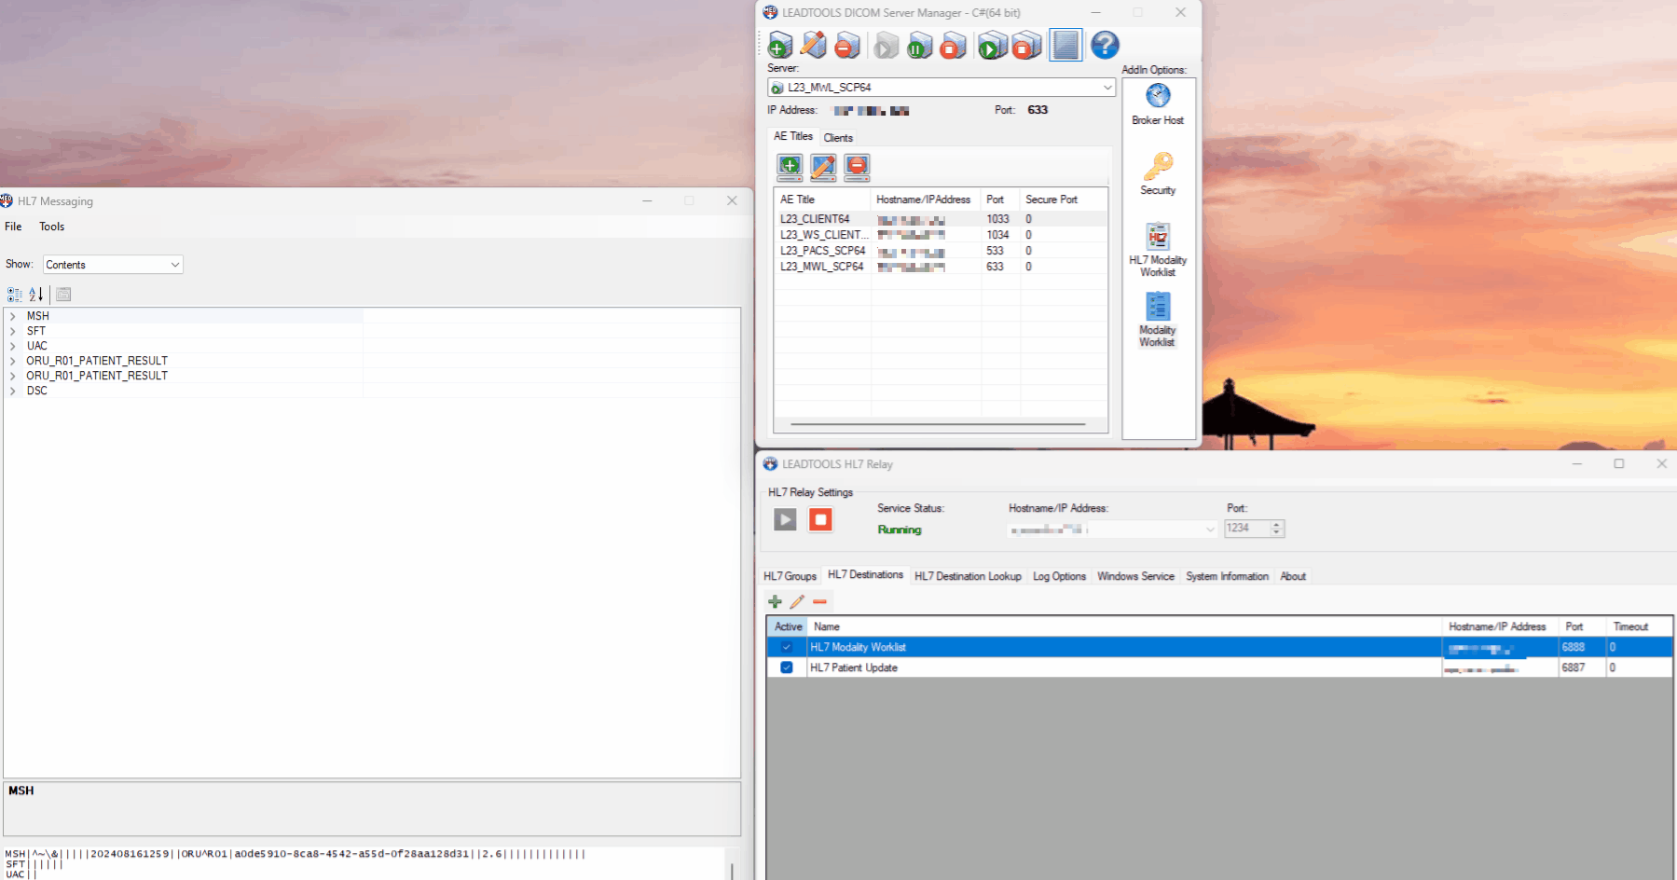
Task: Click the Stop Server icon
Action: (x=953, y=45)
